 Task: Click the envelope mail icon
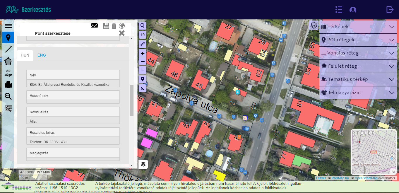94,25
